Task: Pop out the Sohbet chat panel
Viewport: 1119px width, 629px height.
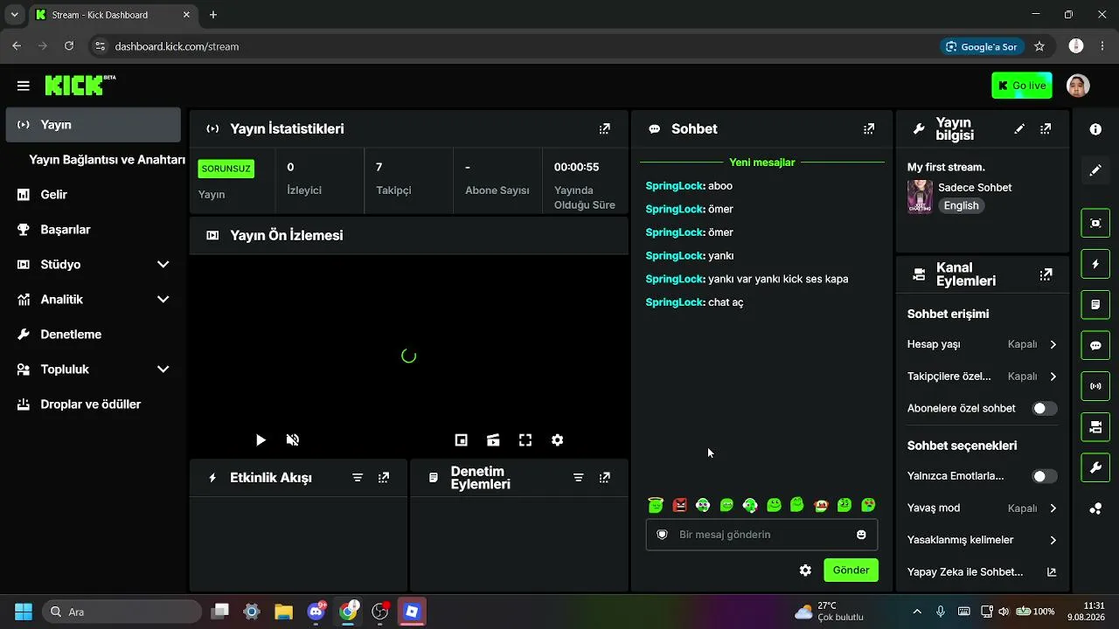Action: [868, 128]
